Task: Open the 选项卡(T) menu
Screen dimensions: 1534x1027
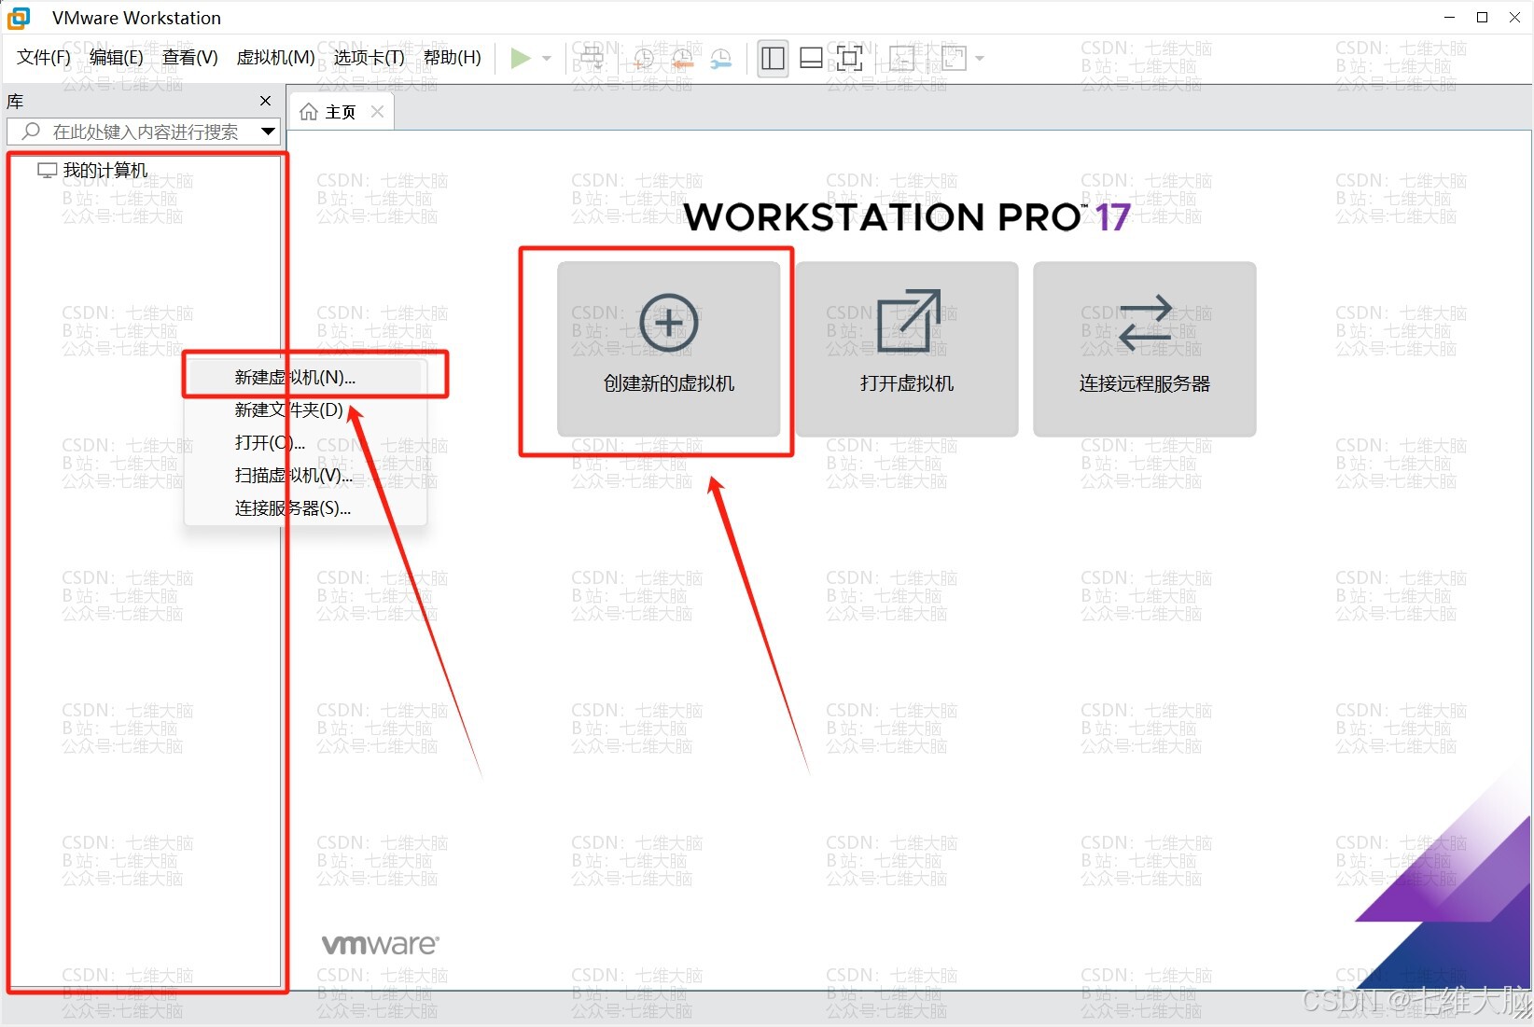Action: 369,58
